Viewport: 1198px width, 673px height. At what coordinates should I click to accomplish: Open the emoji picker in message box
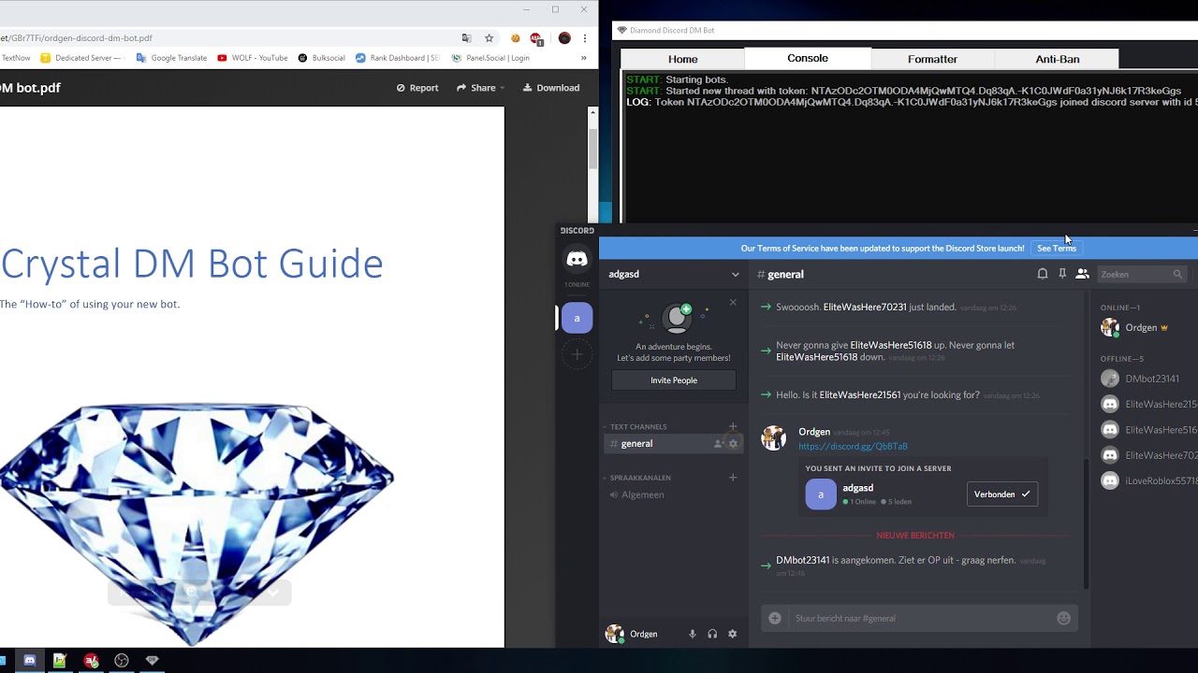(x=1063, y=618)
